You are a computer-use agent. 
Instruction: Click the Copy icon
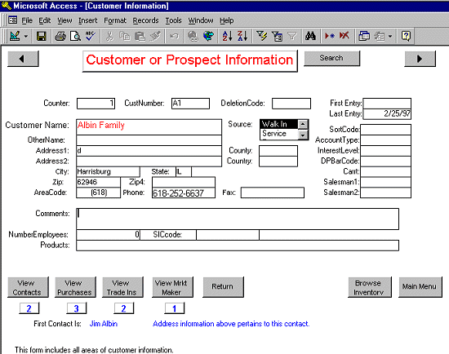click(x=125, y=37)
